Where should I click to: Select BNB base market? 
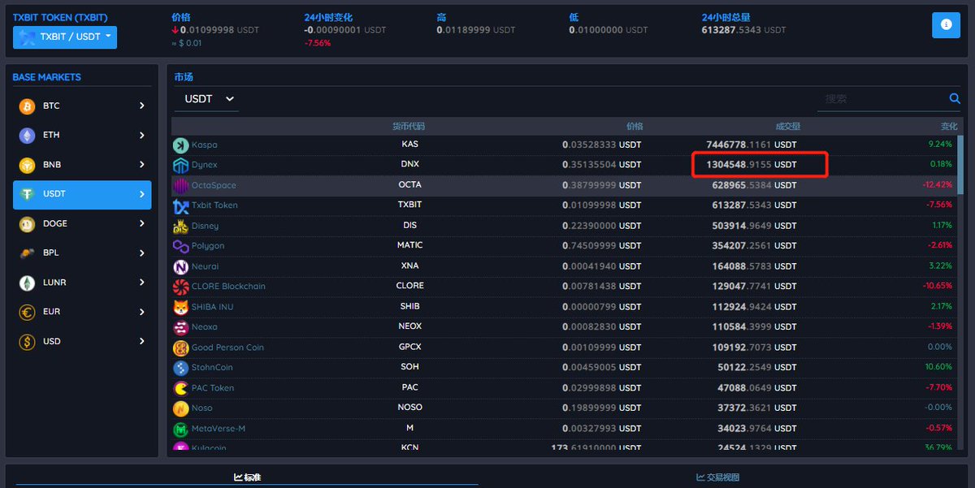coord(82,165)
